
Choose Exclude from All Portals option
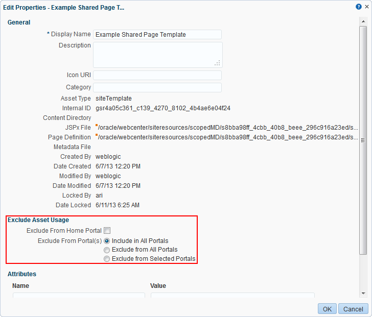click(x=107, y=250)
